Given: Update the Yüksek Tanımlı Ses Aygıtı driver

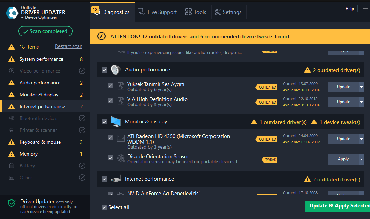Looking at the screenshot, I should (x=343, y=87).
